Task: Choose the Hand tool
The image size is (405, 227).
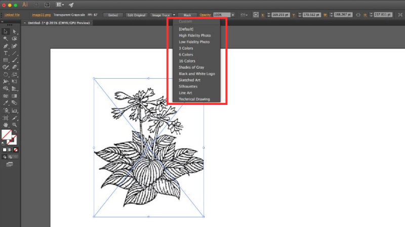Action: pos(6,124)
